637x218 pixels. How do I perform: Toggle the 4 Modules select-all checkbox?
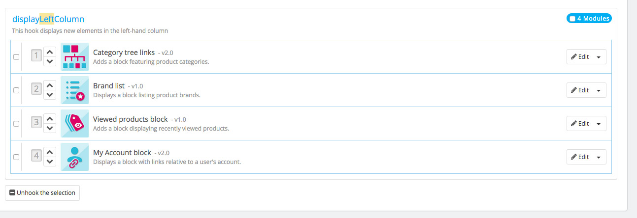click(572, 19)
